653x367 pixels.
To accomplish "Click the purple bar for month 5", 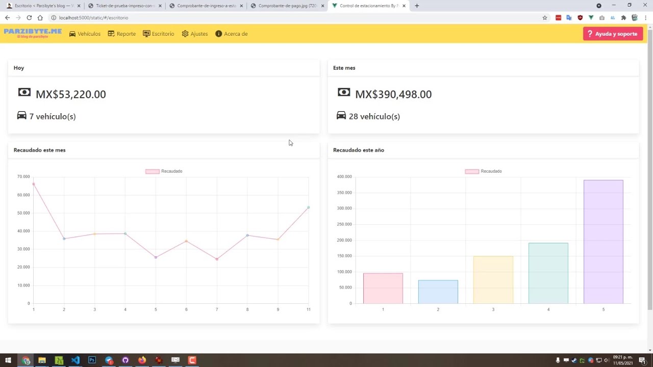I will [604, 242].
